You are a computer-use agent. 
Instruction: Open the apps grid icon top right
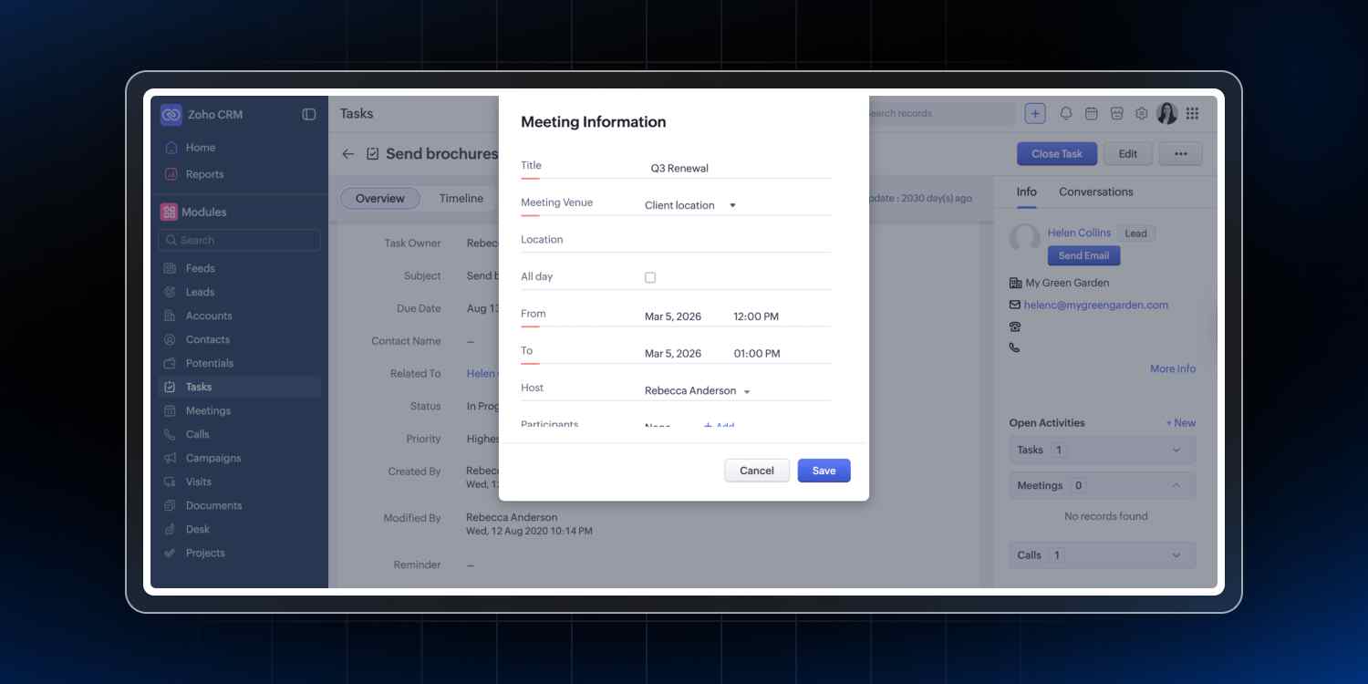coord(1192,113)
